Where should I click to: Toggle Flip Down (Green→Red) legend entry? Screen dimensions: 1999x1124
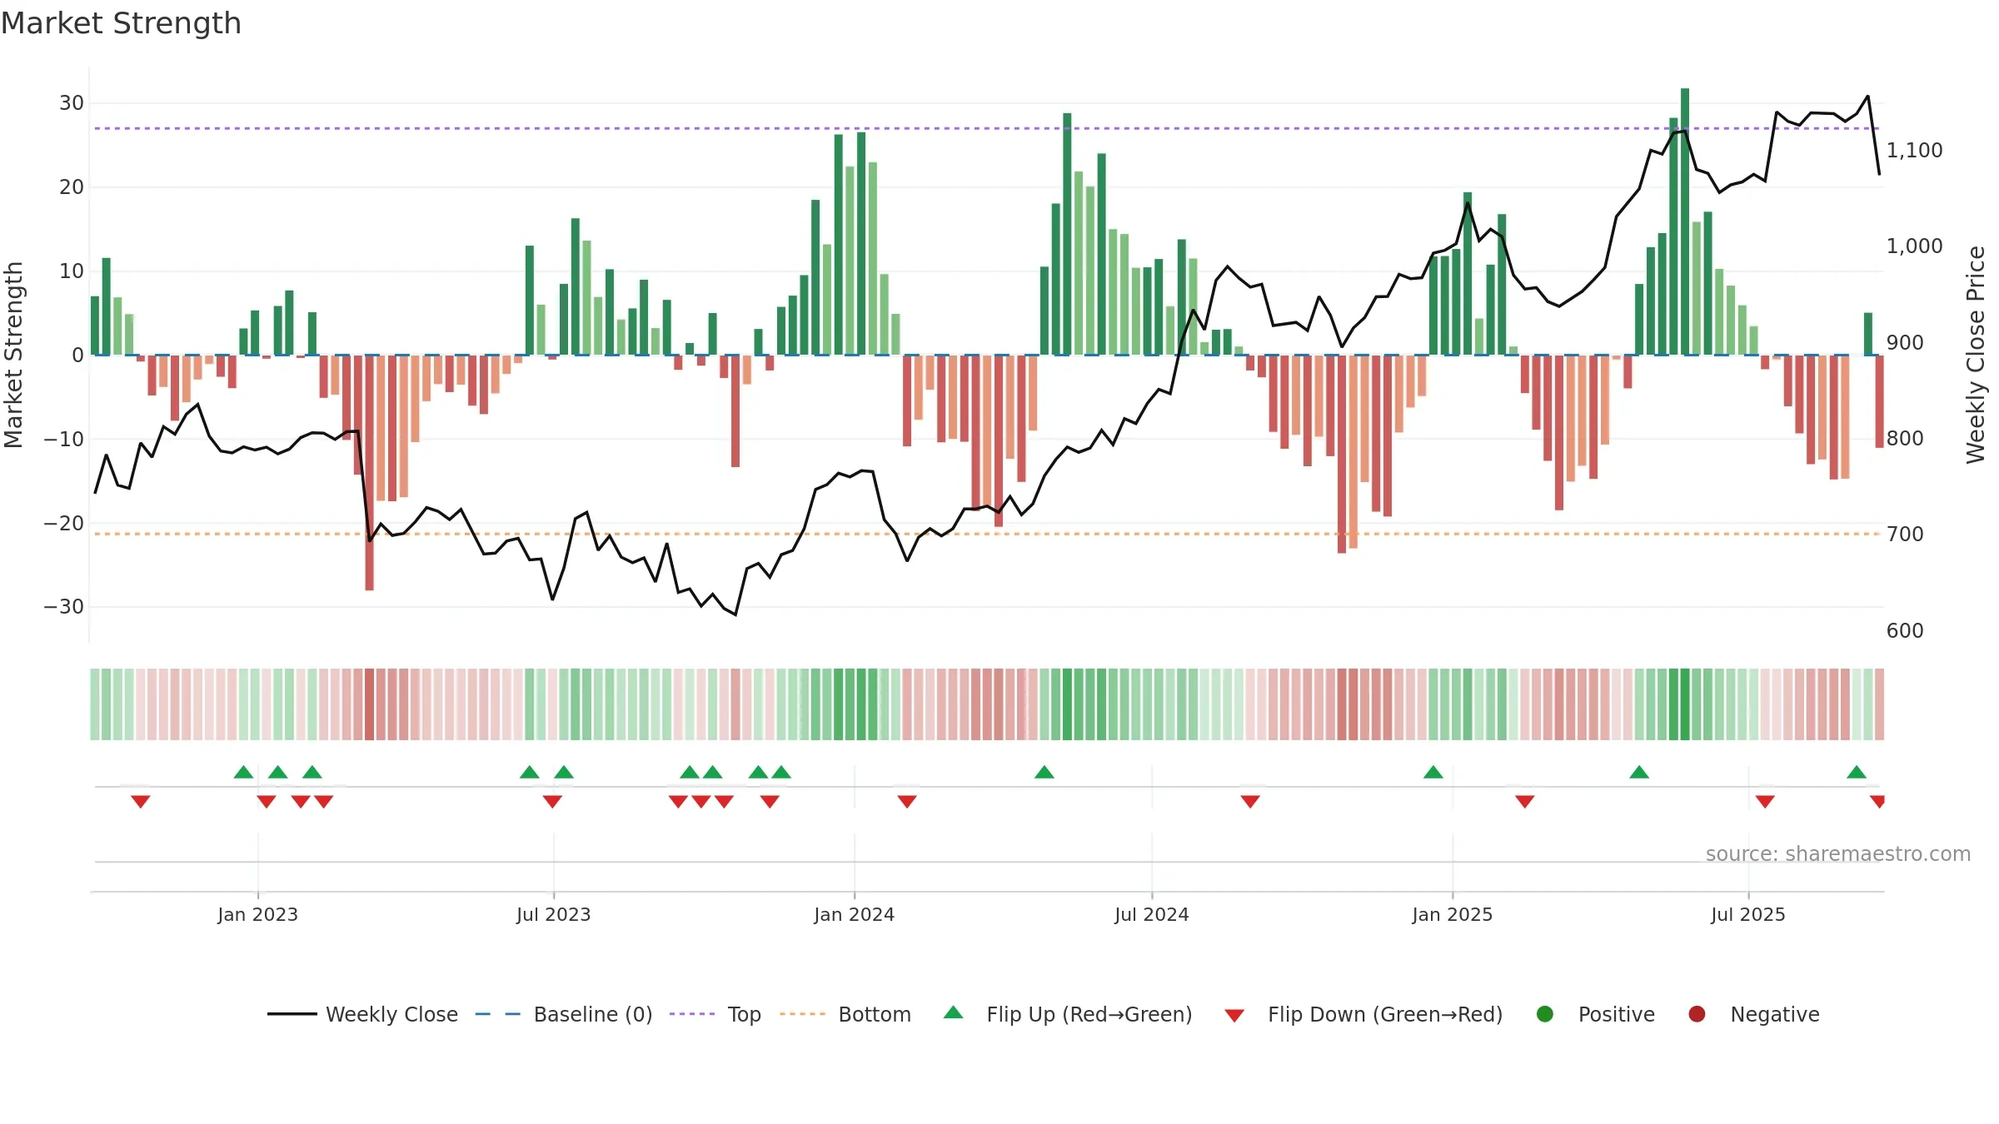point(1363,1014)
